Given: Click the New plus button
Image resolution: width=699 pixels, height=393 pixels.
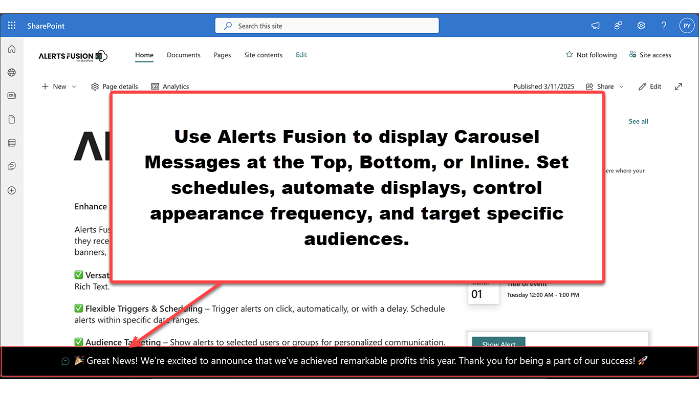Looking at the screenshot, I should [x=54, y=86].
